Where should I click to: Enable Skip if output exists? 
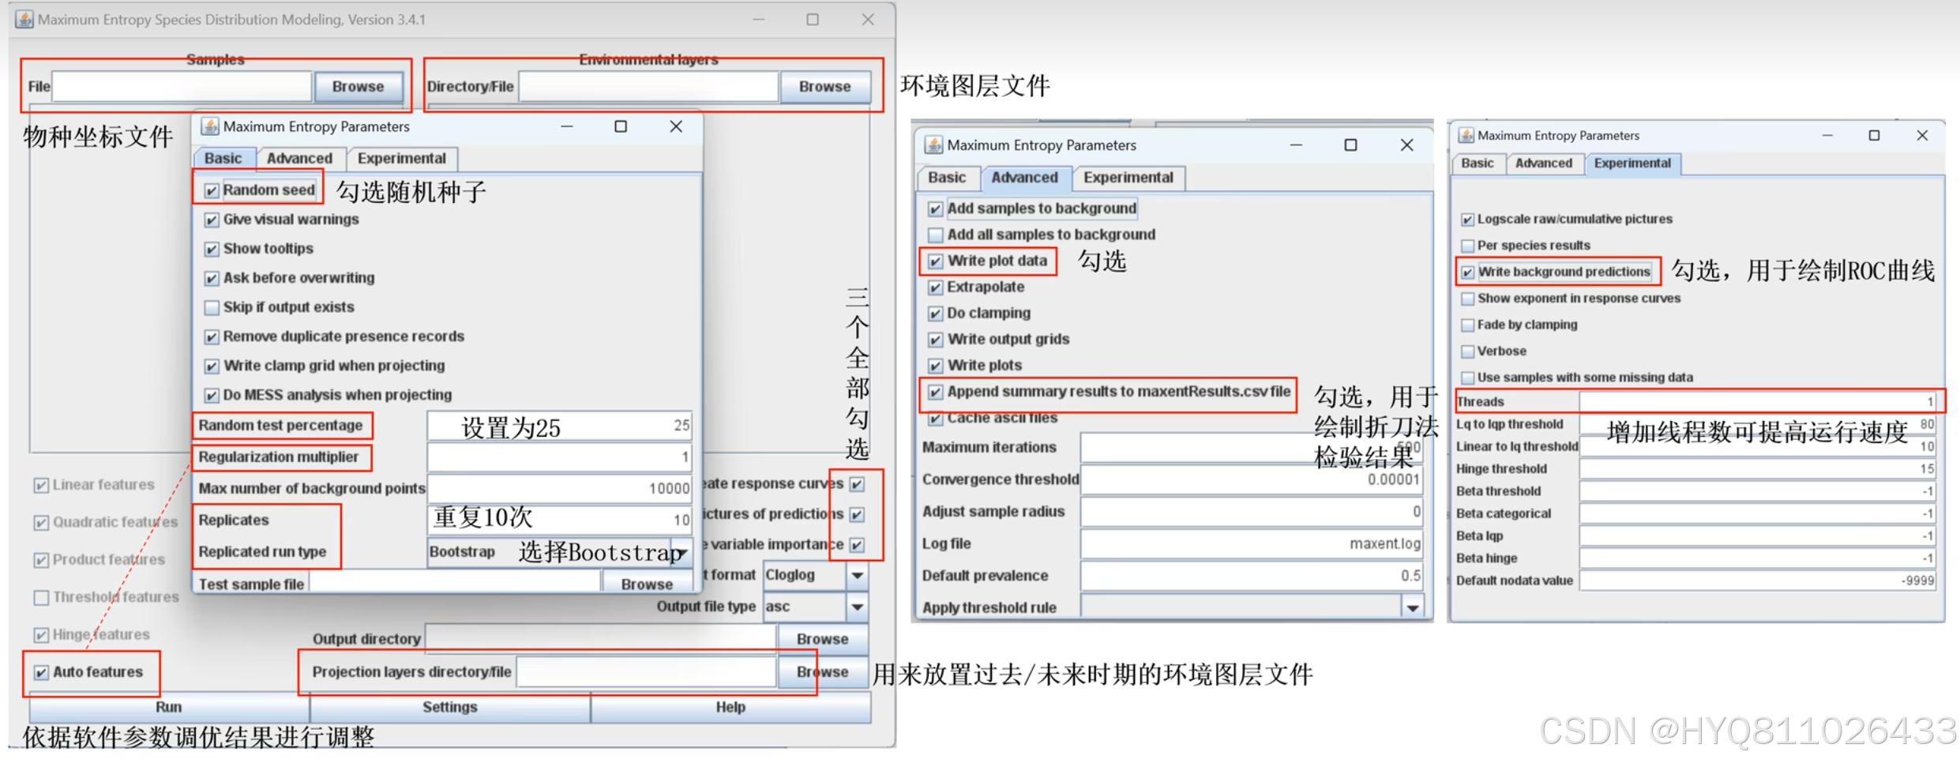(x=212, y=307)
